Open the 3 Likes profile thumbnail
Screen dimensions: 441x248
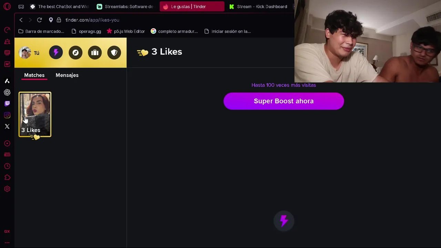35,114
